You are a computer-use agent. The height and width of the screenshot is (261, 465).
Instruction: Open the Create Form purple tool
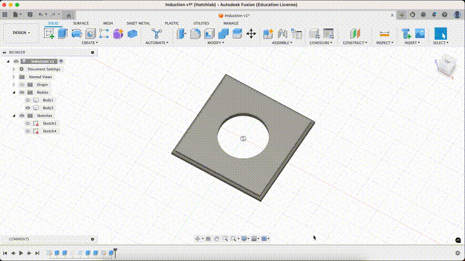point(118,34)
